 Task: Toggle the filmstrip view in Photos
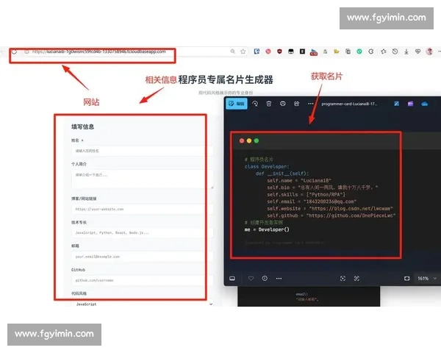point(232,279)
